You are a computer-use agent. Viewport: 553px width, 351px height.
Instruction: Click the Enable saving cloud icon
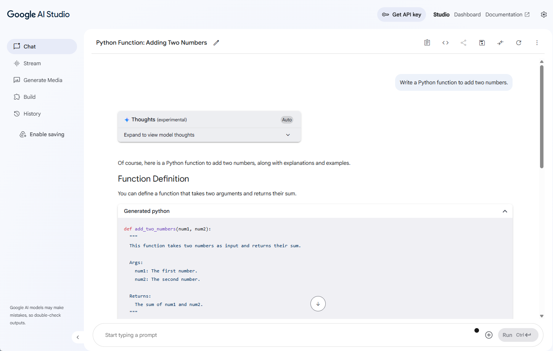(x=23, y=134)
